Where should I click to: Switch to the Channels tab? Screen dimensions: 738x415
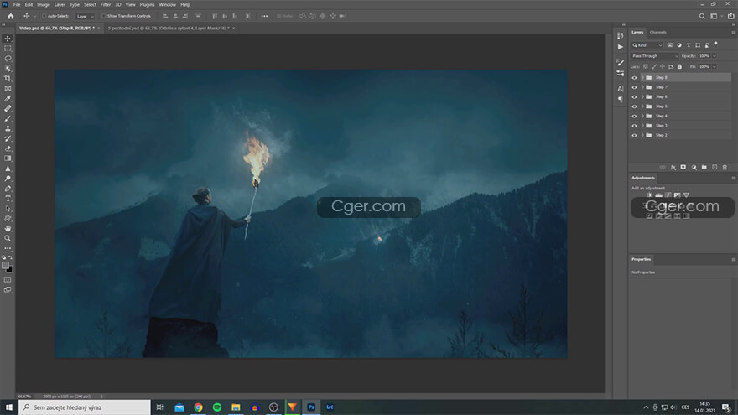pyautogui.click(x=657, y=32)
